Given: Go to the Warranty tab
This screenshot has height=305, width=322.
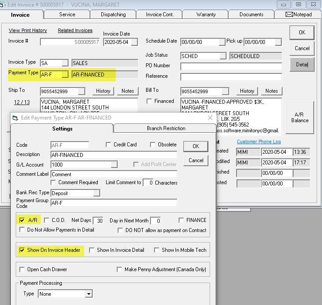Looking at the screenshot, I should tap(206, 15).
